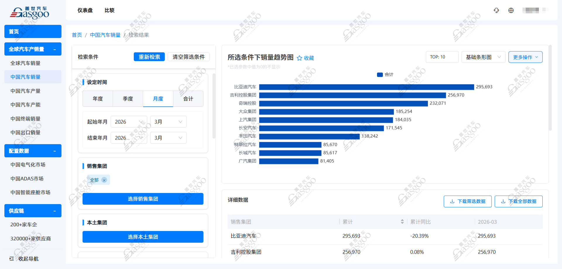Screen dimensions: 562x269
Task: Click the 收起导航 collapse navigation icon
Action: (x=12, y=259)
